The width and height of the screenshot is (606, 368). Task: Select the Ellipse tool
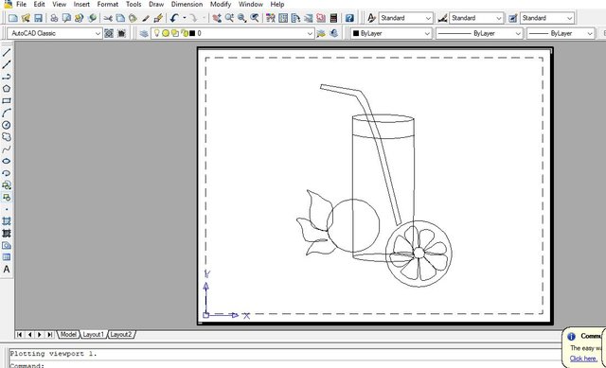pyautogui.click(x=7, y=161)
